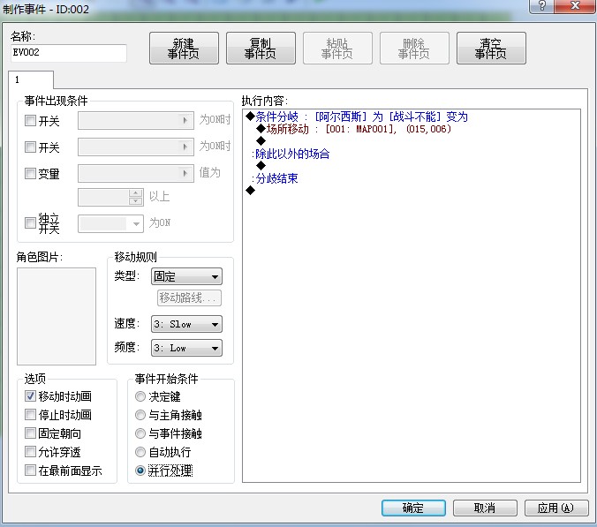The height and width of the screenshot is (527, 597).
Task: Open the 类型 movement type dropdown
Action: 186,276
